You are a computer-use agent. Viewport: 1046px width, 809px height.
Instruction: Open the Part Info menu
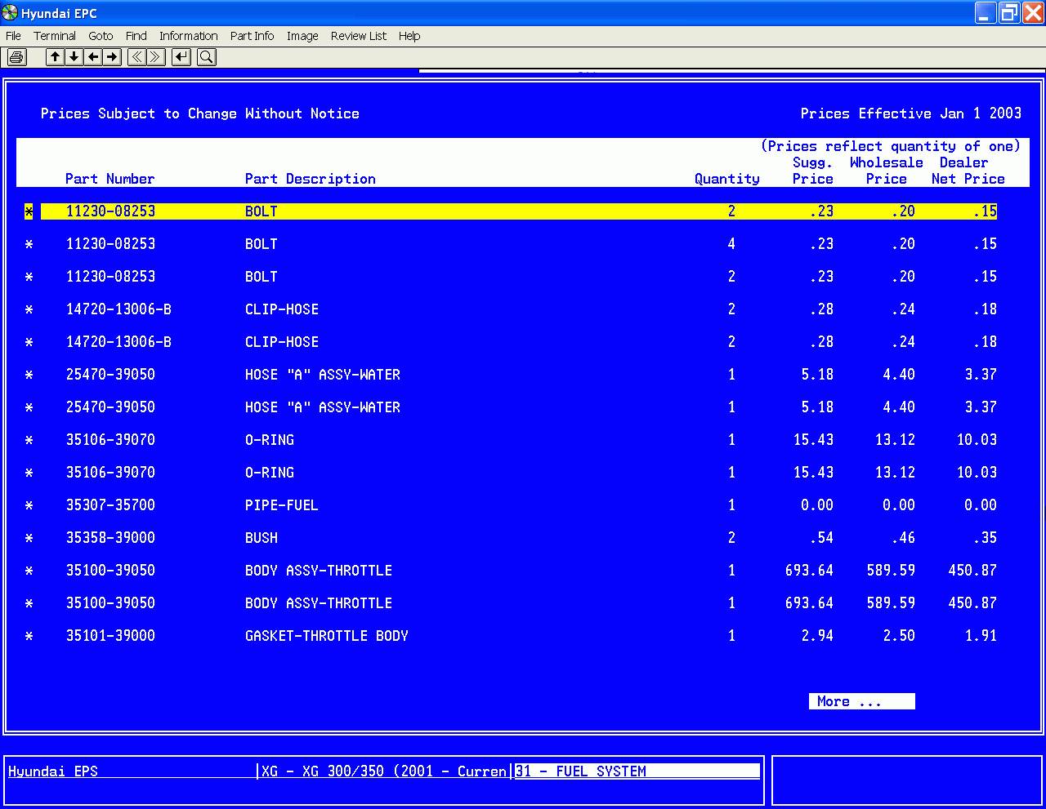click(252, 36)
